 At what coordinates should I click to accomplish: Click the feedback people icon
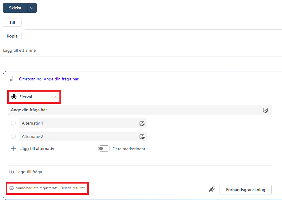tap(212, 189)
